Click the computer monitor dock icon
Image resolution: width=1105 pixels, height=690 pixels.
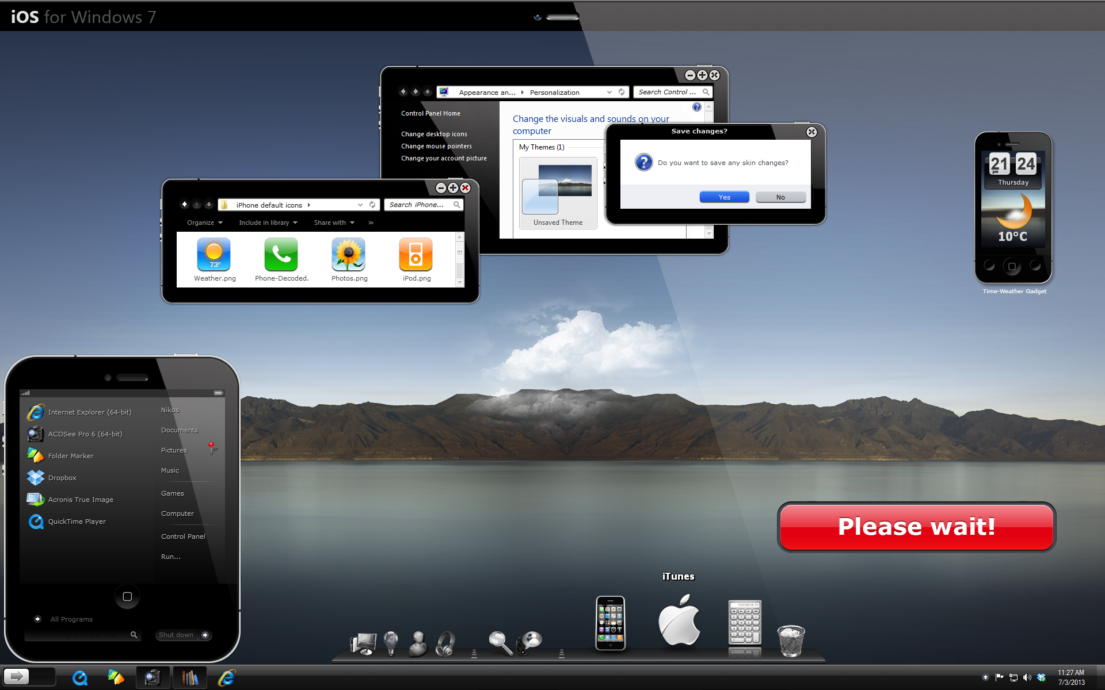364,643
